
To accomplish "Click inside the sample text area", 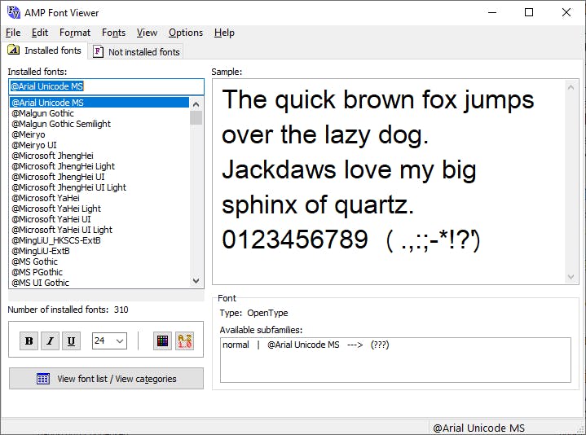I will coord(389,182).
